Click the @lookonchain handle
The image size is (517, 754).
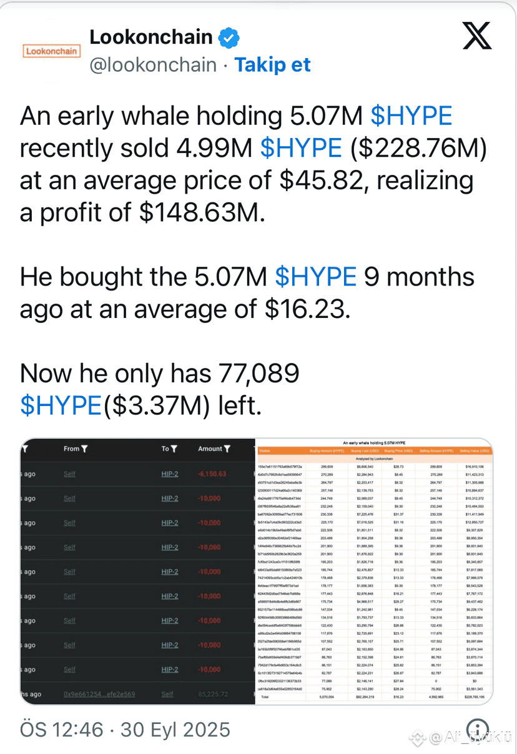(x=153, y=65)
